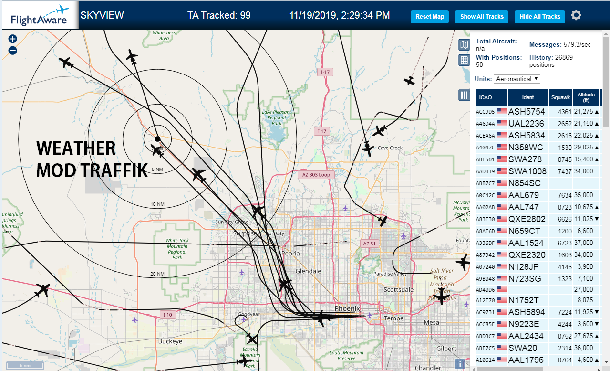Click the AZ 303 Loop map label
Image resolution: width=610 pixels, height=371 pixels.
316,175
